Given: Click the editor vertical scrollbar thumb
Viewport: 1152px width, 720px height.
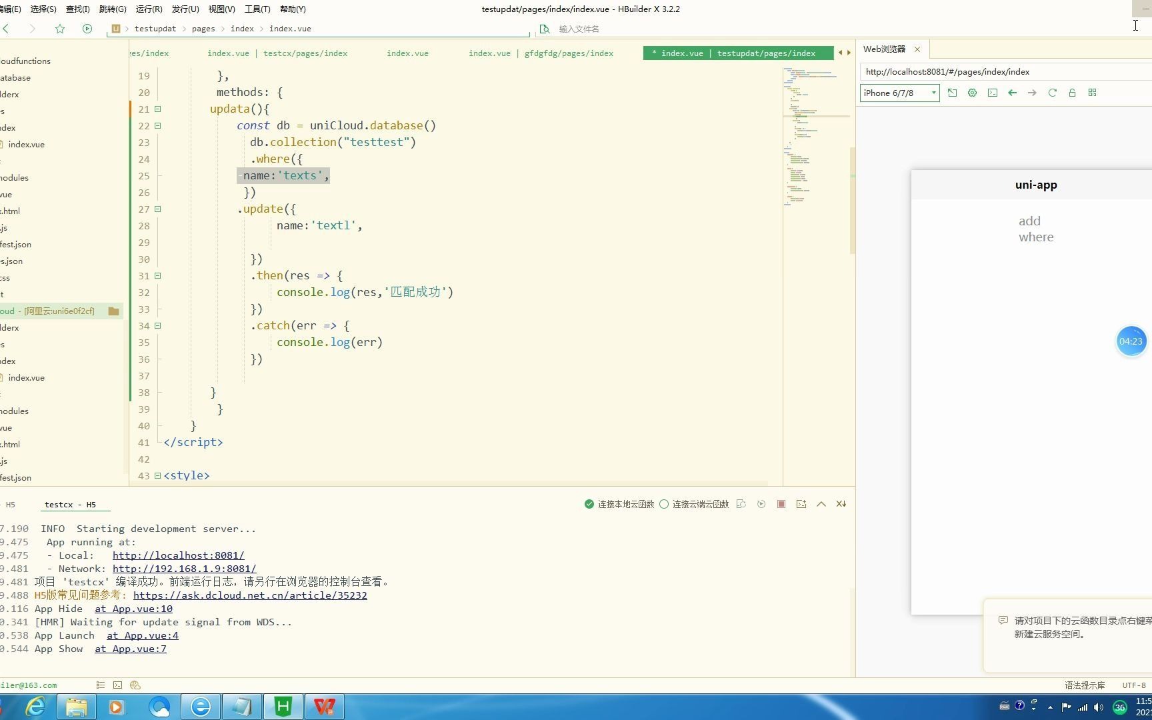Looking at the screenshot, I should coord(852,200).
